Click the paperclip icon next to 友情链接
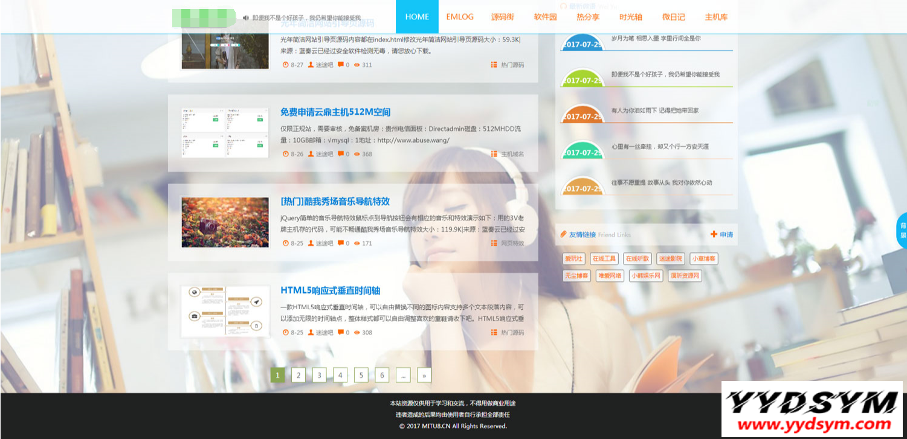The image size is (907, 439). coord(564,234)
